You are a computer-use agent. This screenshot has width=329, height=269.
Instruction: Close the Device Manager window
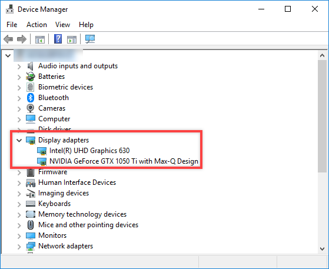[x=315, y=9]
